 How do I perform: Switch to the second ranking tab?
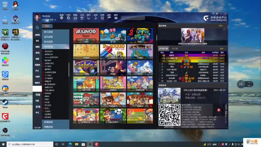coord(175,48)
